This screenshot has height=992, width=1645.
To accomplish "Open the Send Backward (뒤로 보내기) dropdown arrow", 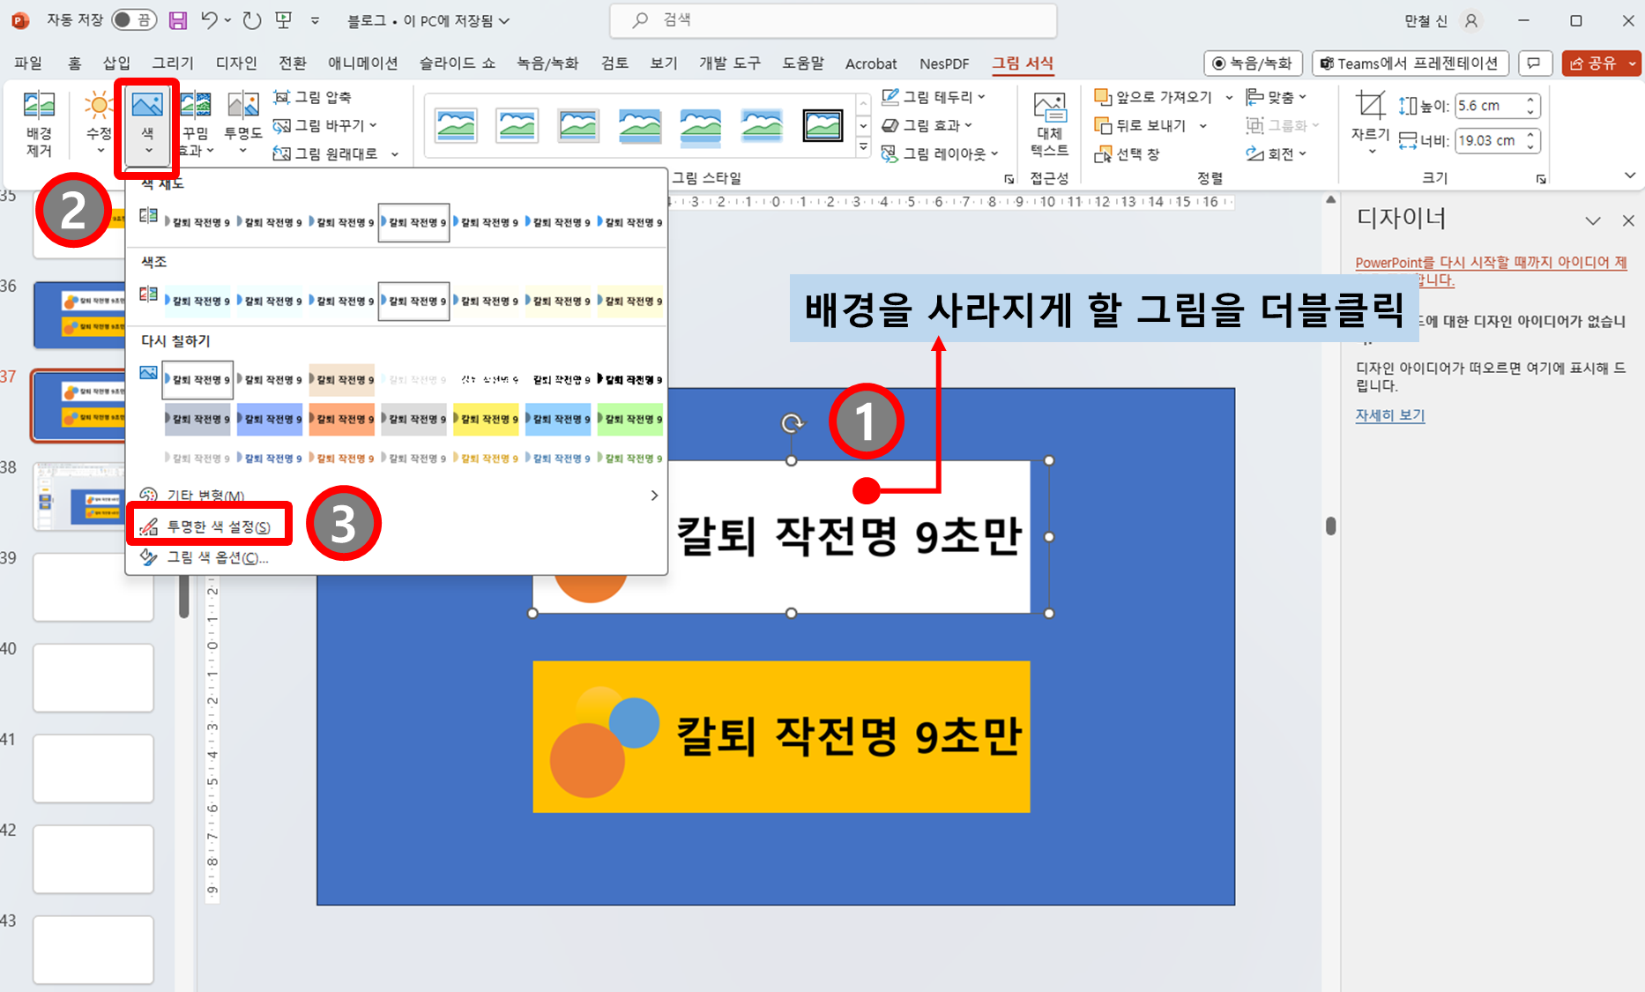I will point(1203,125).
